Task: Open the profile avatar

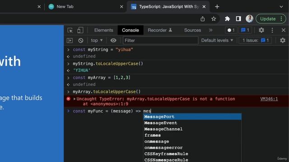Action: click(249, 19)
